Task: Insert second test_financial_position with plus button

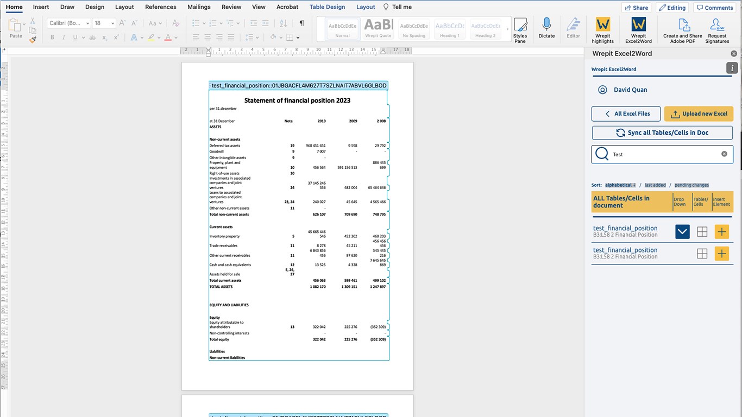Action: point(721,254)
